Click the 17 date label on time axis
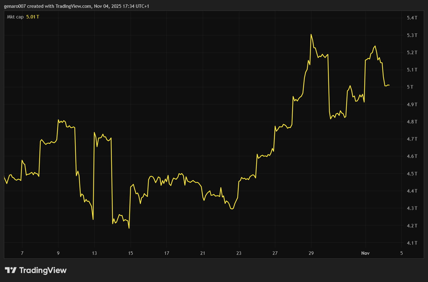This screenshot has height=282, width=428. pyautogui.click(x=167, y=253)
